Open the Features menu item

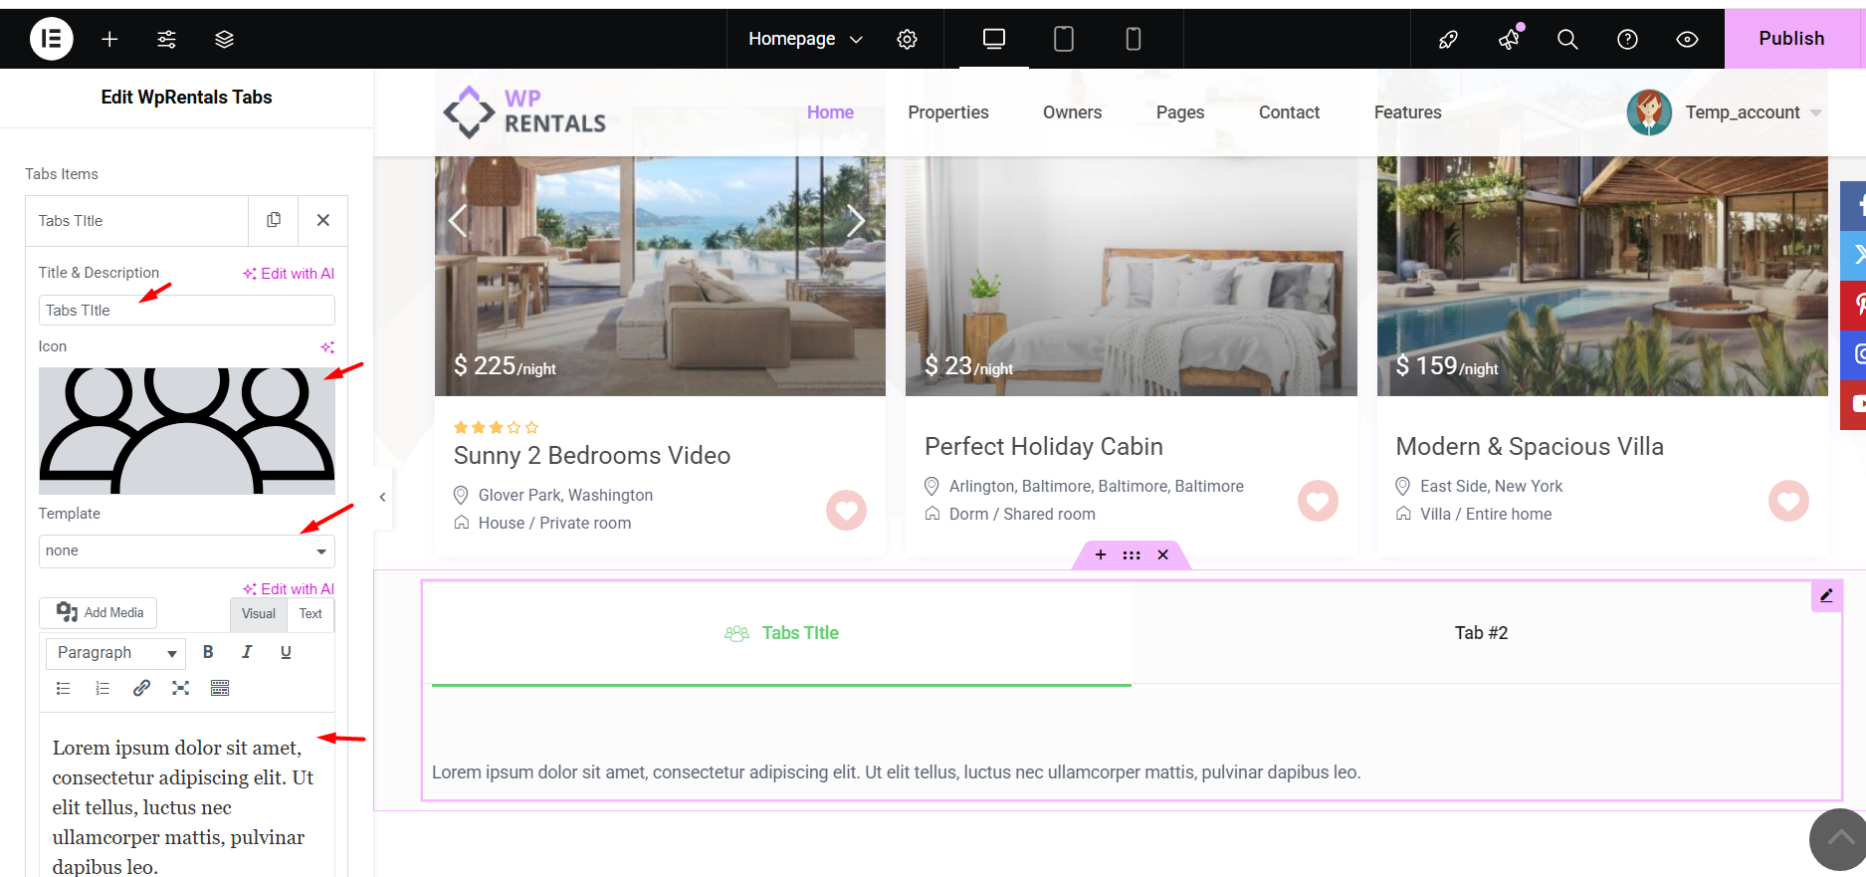pyautogui.click(x=1407, y=112)
